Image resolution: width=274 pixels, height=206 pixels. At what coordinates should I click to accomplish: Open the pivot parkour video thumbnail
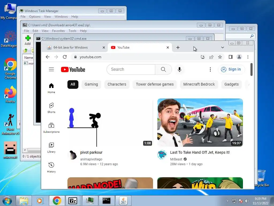click(110, 123)
